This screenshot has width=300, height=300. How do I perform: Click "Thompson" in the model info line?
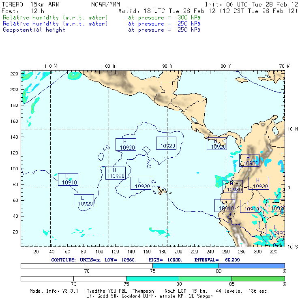pos(143,291)
